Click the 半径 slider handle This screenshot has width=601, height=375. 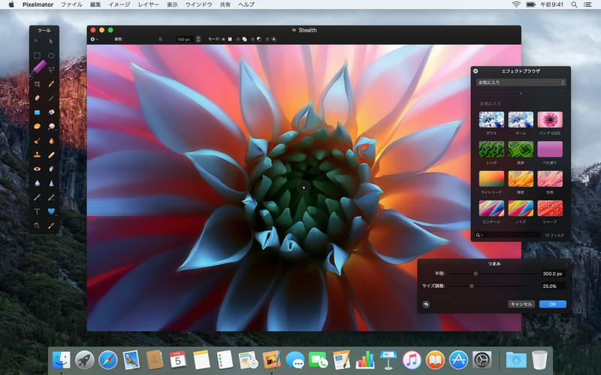pyautogui.click(x=476, y=274)
